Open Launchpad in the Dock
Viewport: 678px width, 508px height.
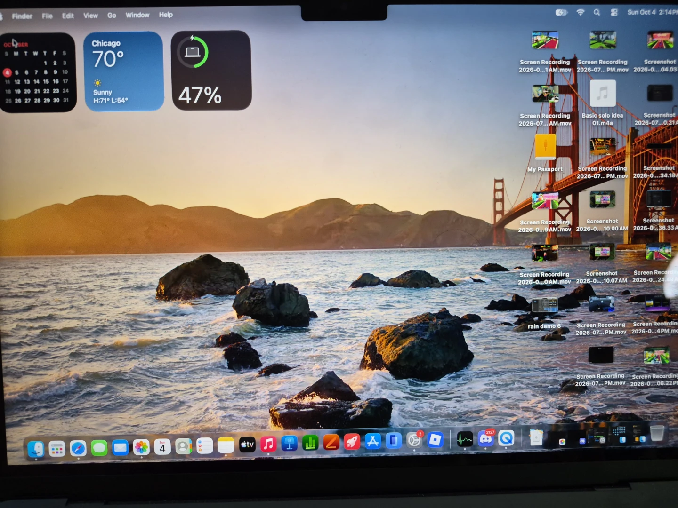(x=57, y=449)
